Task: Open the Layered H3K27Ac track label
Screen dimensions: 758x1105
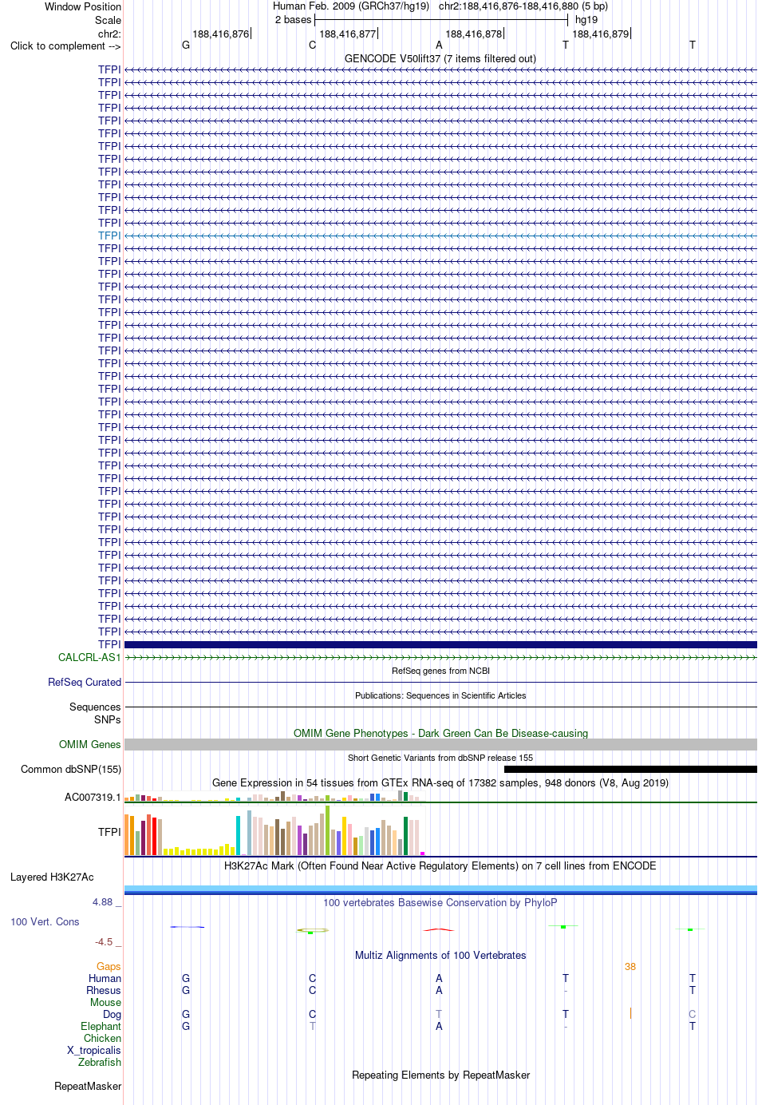Action: [x=52, y=877]
